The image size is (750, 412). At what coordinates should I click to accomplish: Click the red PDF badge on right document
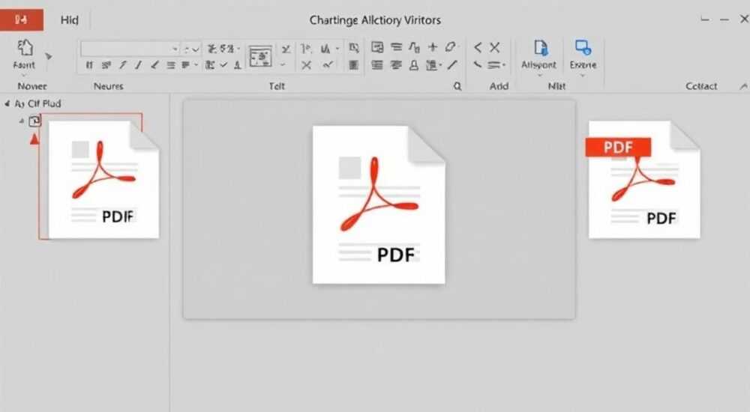618,148
